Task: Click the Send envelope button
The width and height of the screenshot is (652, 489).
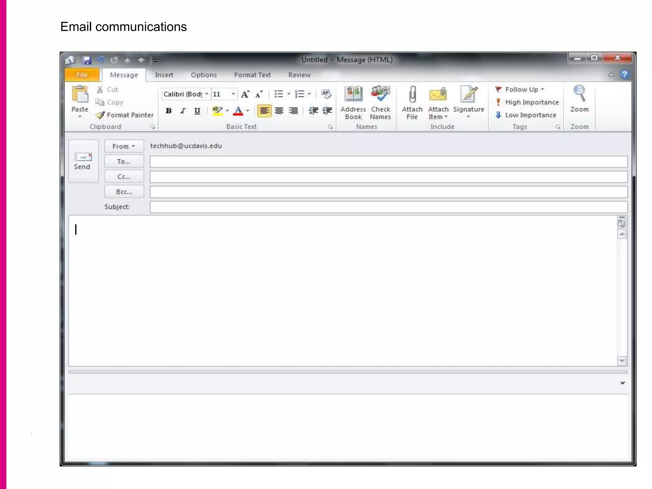Action: coord(83,161)
